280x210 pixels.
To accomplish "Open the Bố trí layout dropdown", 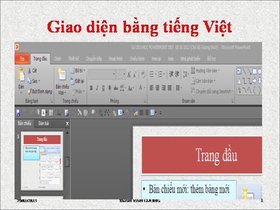I will [78, 71].
